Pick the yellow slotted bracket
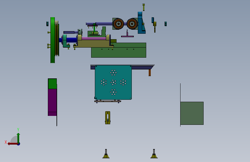 click(x=108, y=118)
